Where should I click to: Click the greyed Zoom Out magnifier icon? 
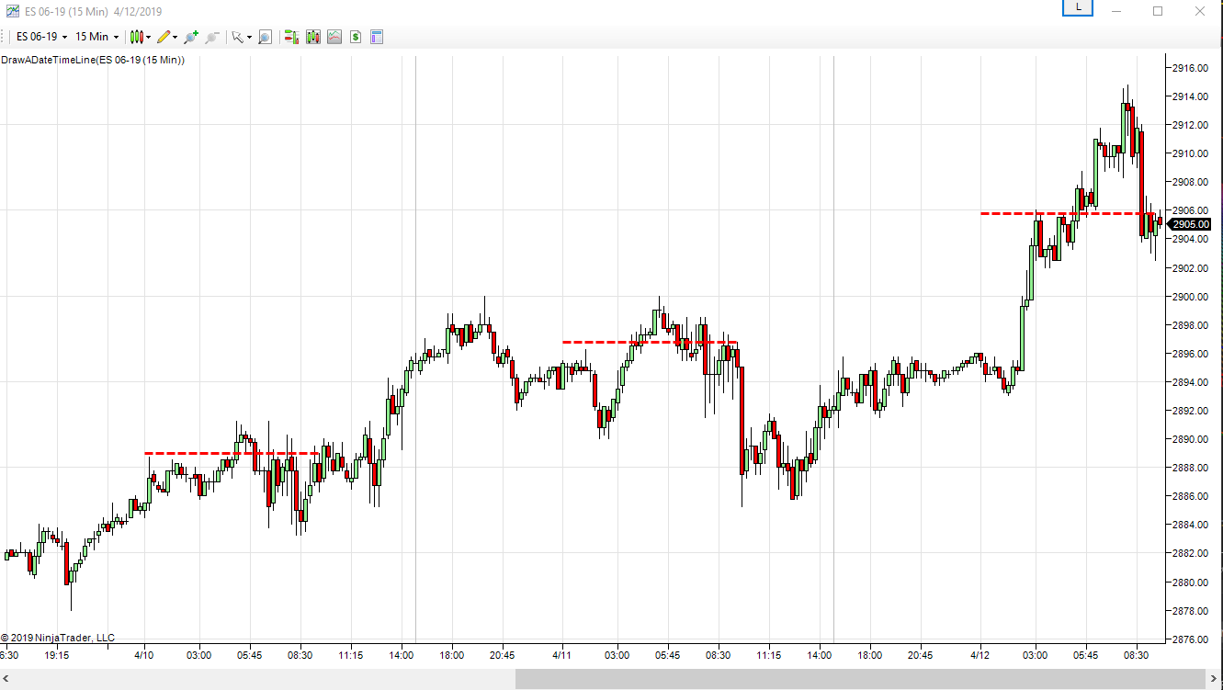tap(212, 37)
